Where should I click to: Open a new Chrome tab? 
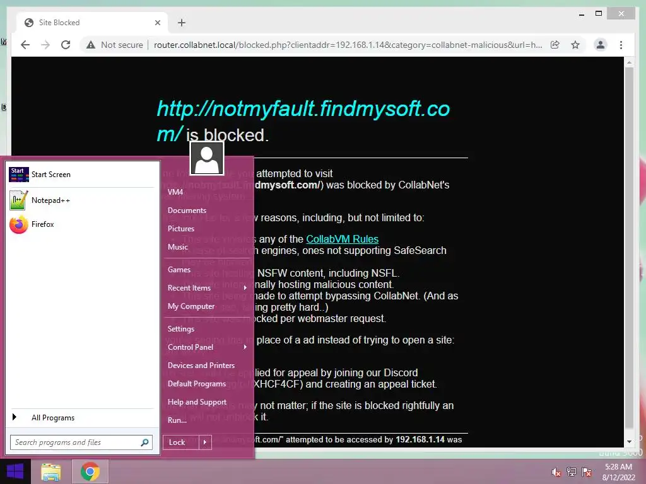(182, 23)
